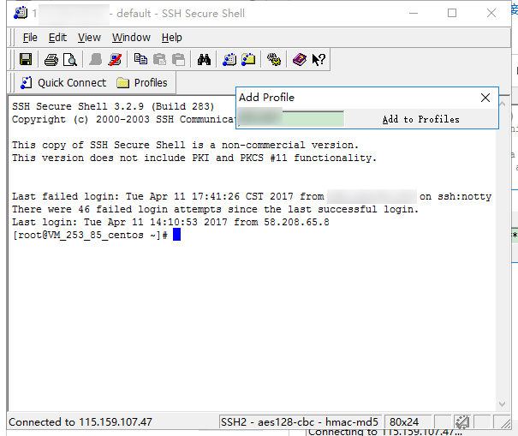Click 'SSH2 - aes128-cbc - hmac-md5' status entry

[300, 422]
